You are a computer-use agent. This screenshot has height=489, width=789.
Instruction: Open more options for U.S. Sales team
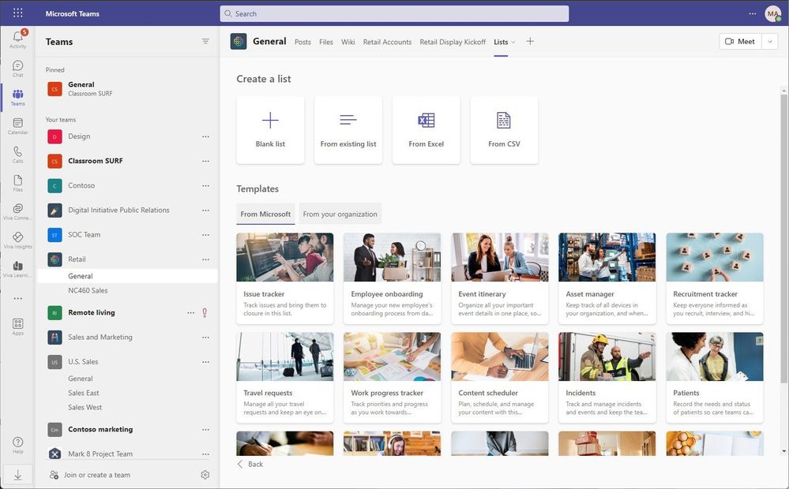click(x=205, y=362)
